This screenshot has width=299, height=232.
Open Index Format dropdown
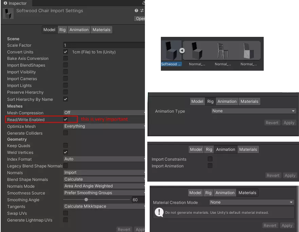click(x=104, y=159)
